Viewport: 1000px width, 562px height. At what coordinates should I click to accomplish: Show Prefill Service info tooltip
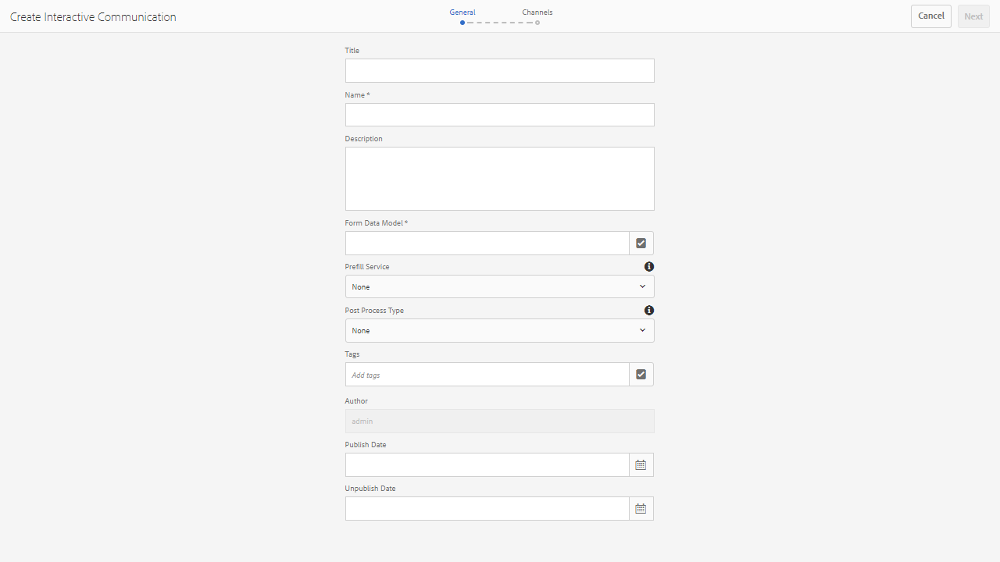pyautogui.click(x=649, y=267)
